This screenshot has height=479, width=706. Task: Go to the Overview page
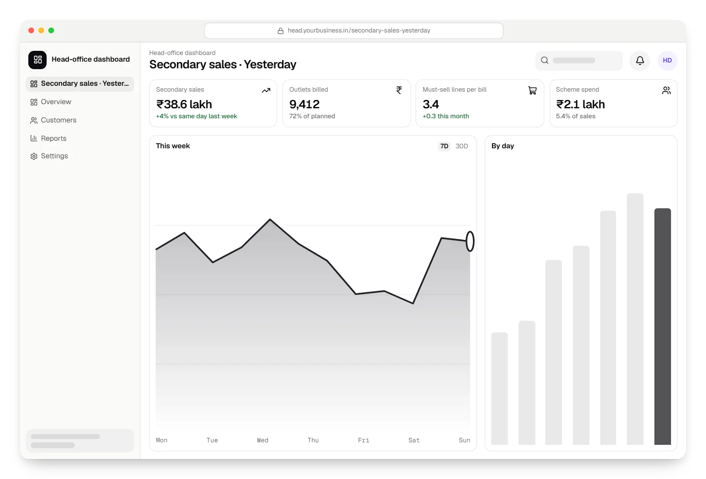80,102
